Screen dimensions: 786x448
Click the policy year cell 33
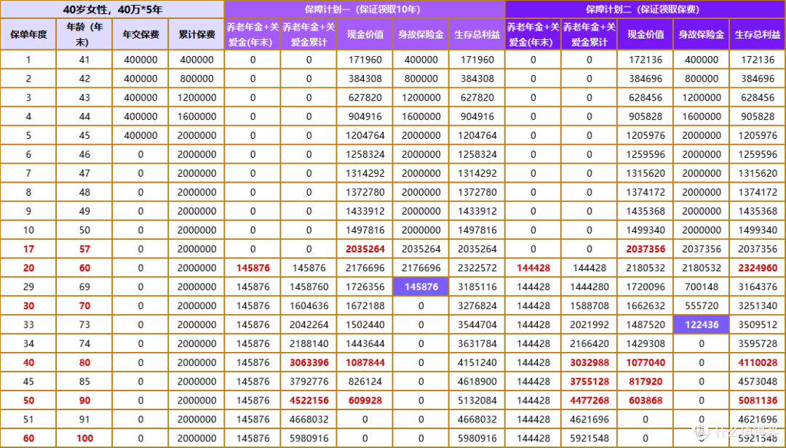pyautogui.click(x=28, y=324)
